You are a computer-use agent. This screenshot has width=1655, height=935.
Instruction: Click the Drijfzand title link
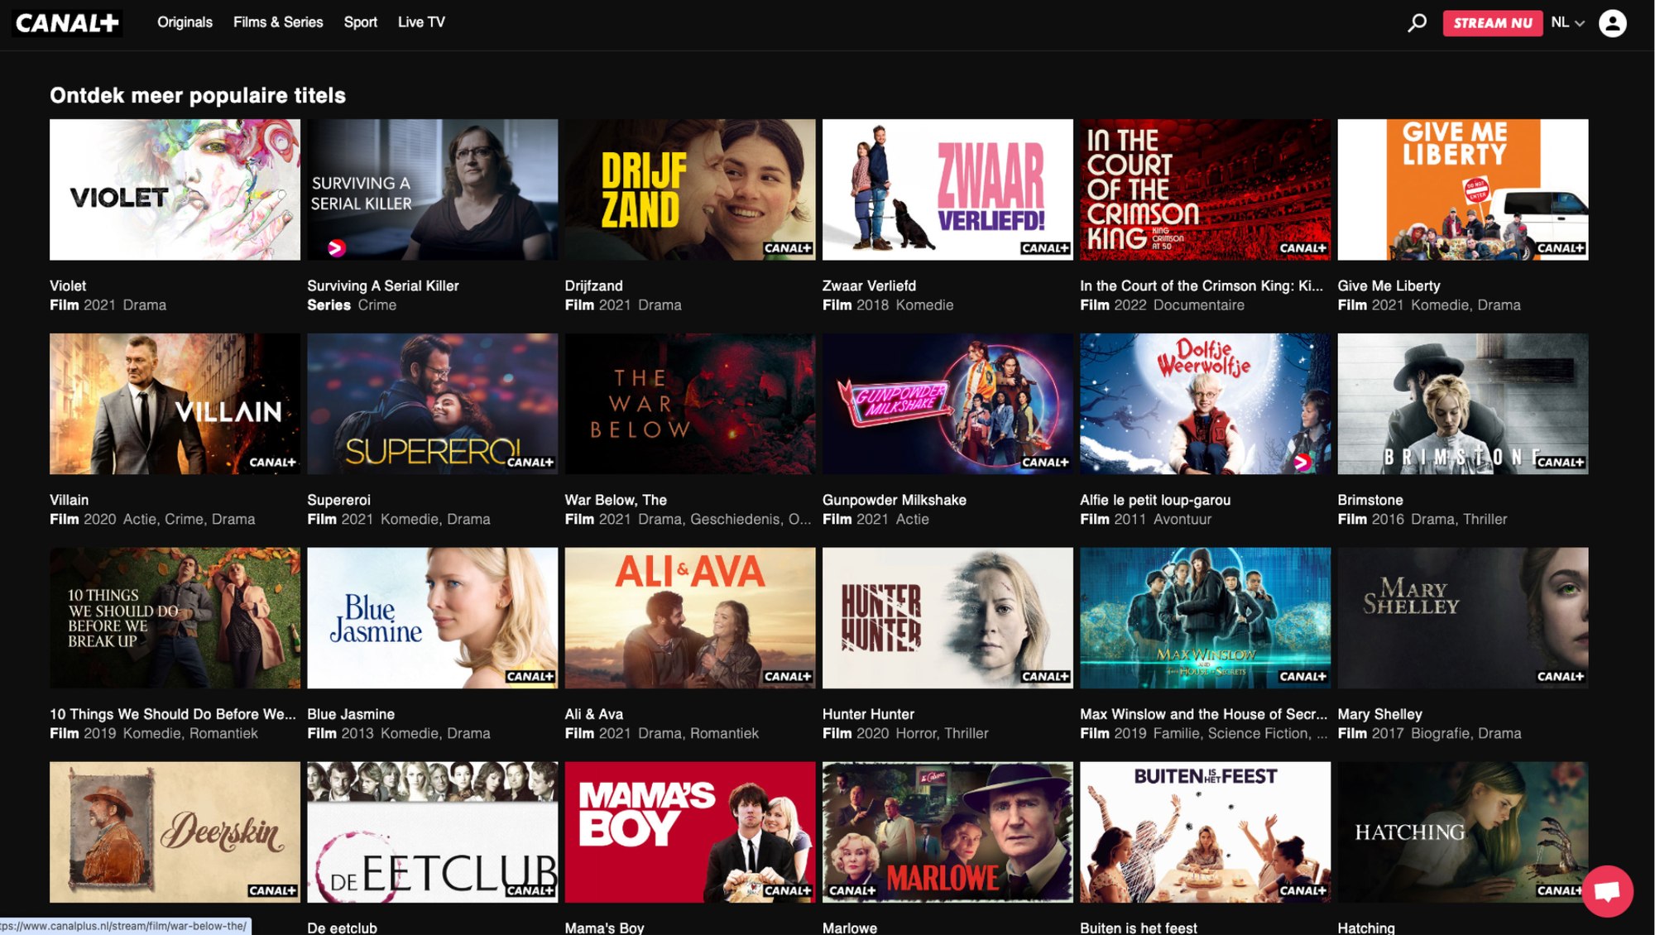(594, 285)
